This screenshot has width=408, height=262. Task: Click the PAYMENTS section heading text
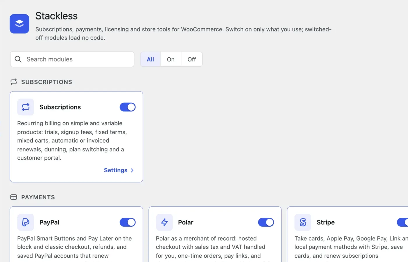[38, 197]
